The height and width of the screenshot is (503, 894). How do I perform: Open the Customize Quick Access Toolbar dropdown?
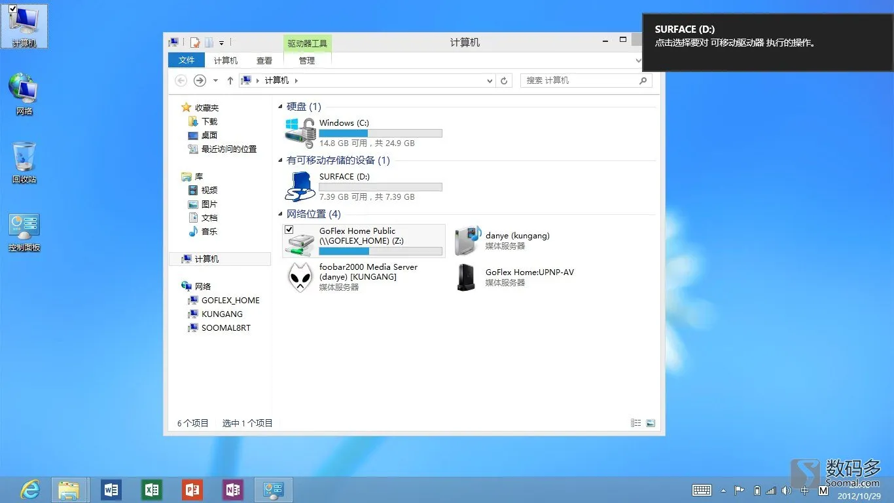point(221,43)
